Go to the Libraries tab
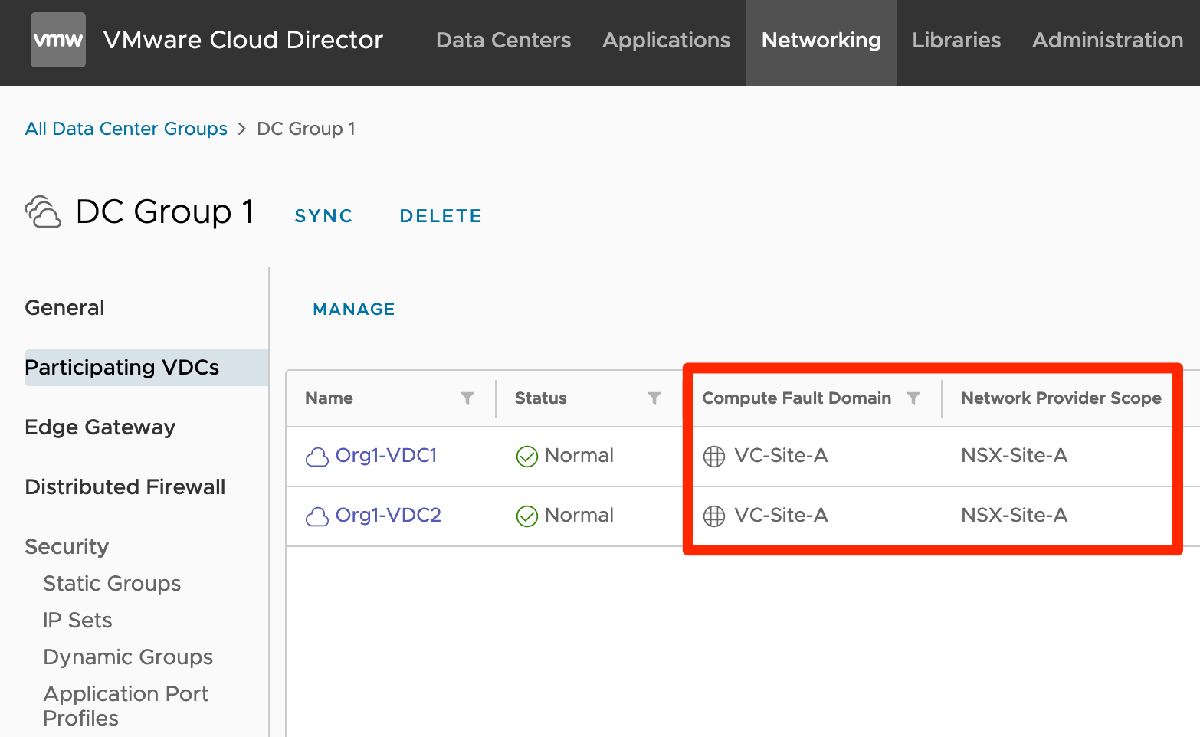The height and width of the screenshot is (737, 1200). tap(956, 41)
